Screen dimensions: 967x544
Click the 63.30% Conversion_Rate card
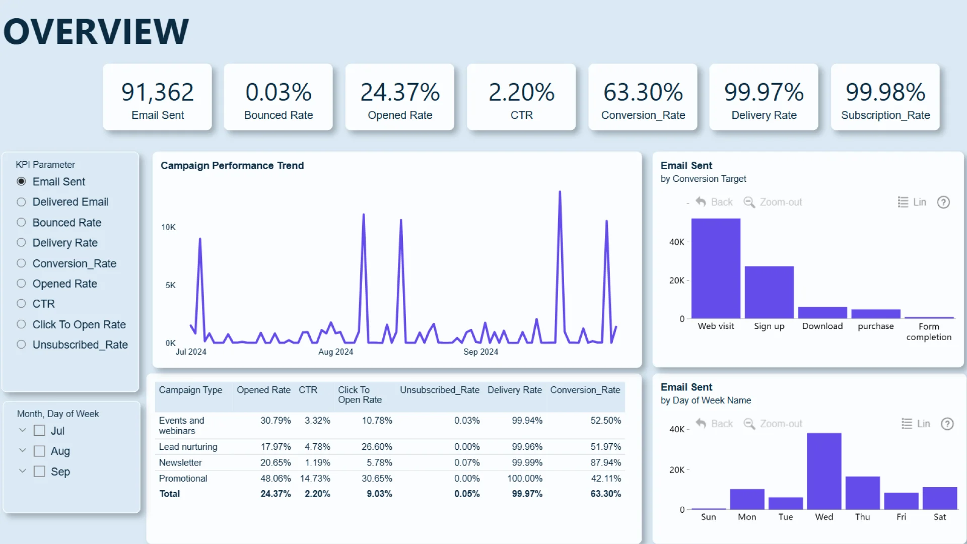click(643, 97)
